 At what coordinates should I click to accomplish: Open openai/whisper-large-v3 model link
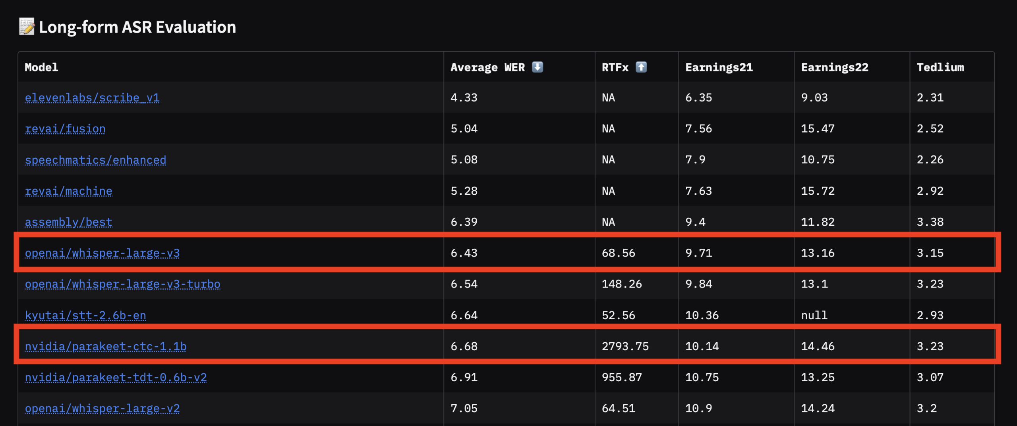tap(102, 253)
